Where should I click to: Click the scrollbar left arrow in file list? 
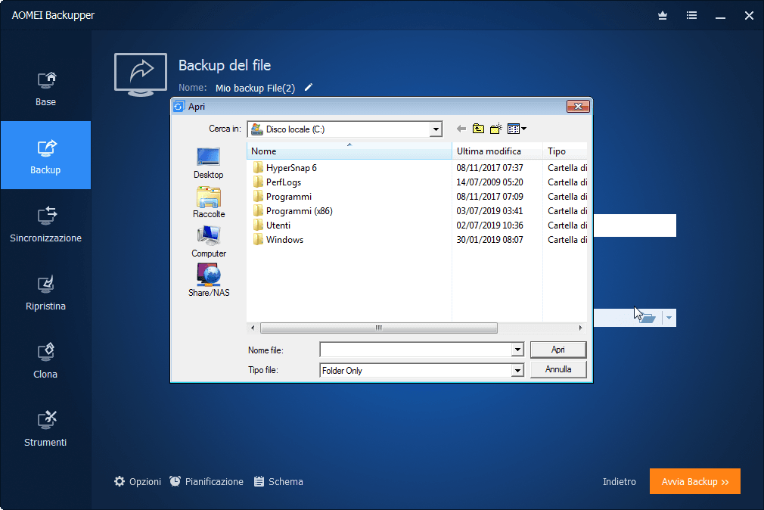(x=253, y=328)
